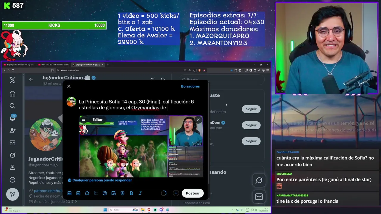381x214 pixels.
Task: Follow the third suggested account
Action: [x=251, y=141]
